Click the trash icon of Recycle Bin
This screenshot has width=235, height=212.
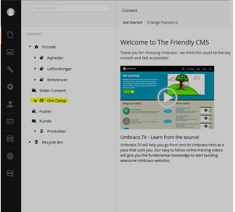coord(36,142)
